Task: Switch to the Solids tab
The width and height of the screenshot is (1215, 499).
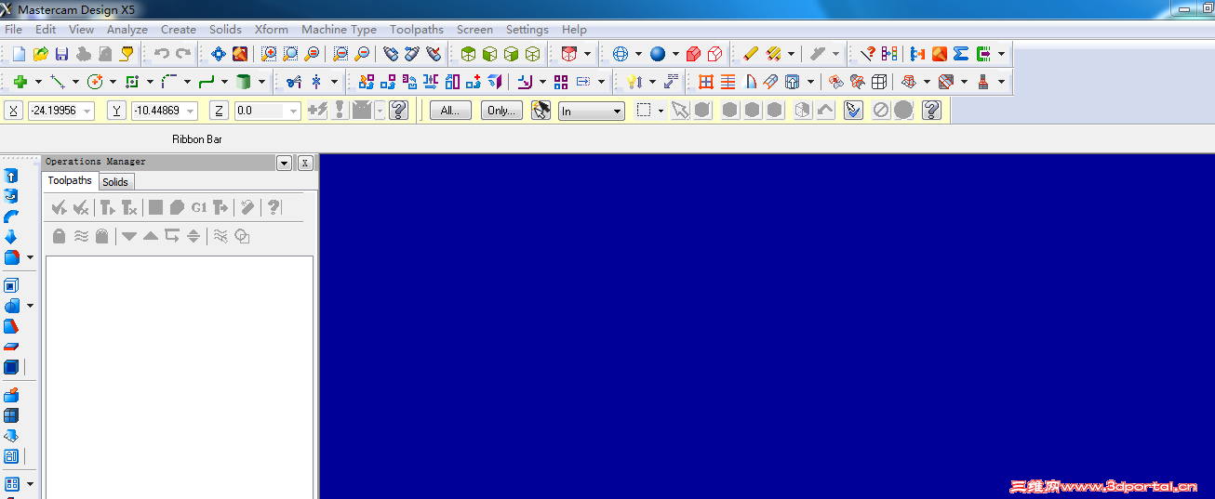Action: 115,182
